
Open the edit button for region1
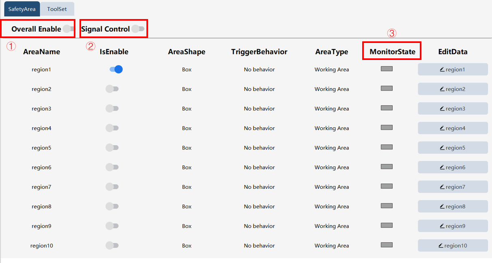(x=453, y=69)
